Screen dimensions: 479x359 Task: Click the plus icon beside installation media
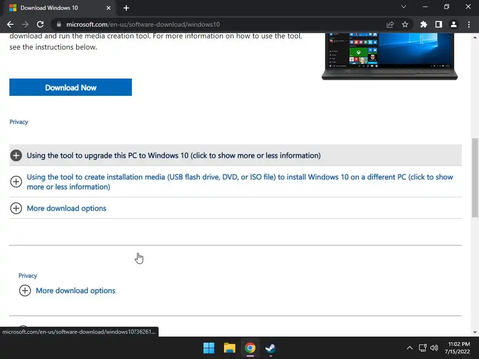pyautogui.click(x=16, y=182)
